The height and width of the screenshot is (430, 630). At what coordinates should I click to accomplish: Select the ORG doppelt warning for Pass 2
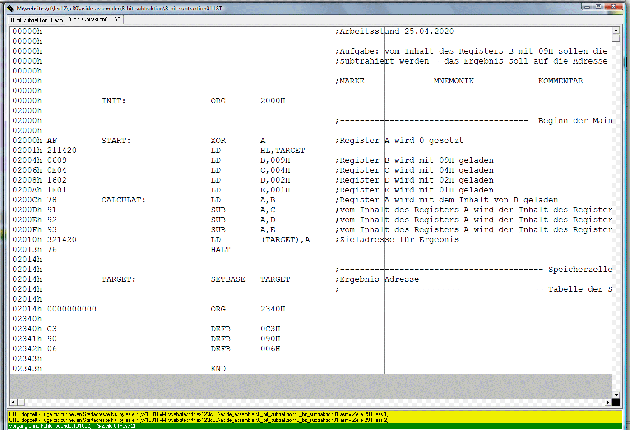coord(199,420)
